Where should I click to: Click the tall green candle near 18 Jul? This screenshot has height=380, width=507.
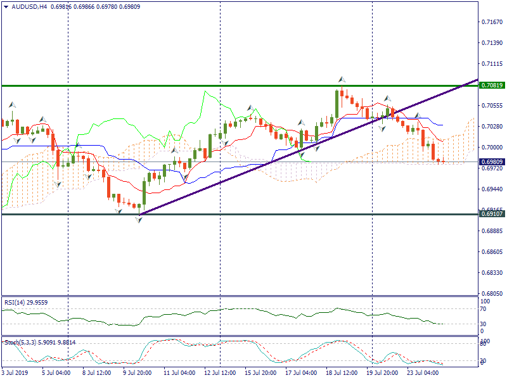pos(337,103)
